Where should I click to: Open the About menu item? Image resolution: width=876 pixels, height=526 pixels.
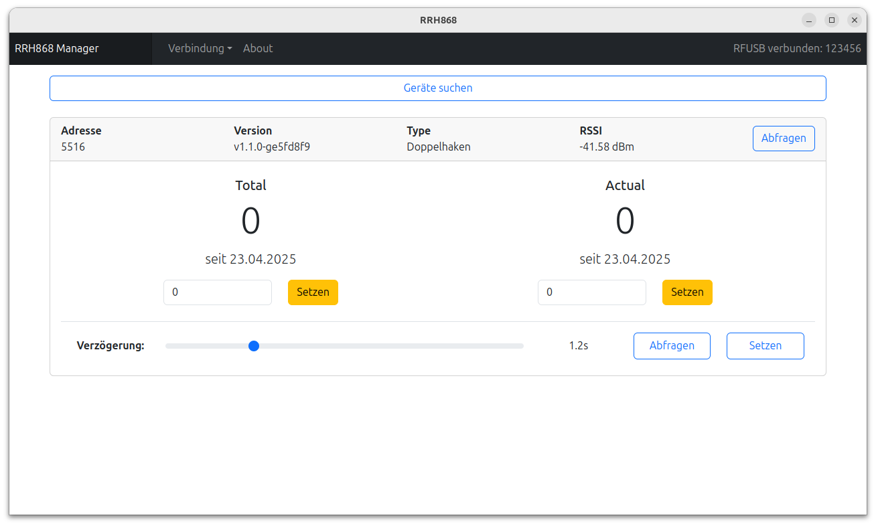point(258,48)
